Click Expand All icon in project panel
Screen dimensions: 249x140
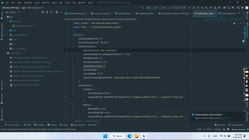point(47,12)
